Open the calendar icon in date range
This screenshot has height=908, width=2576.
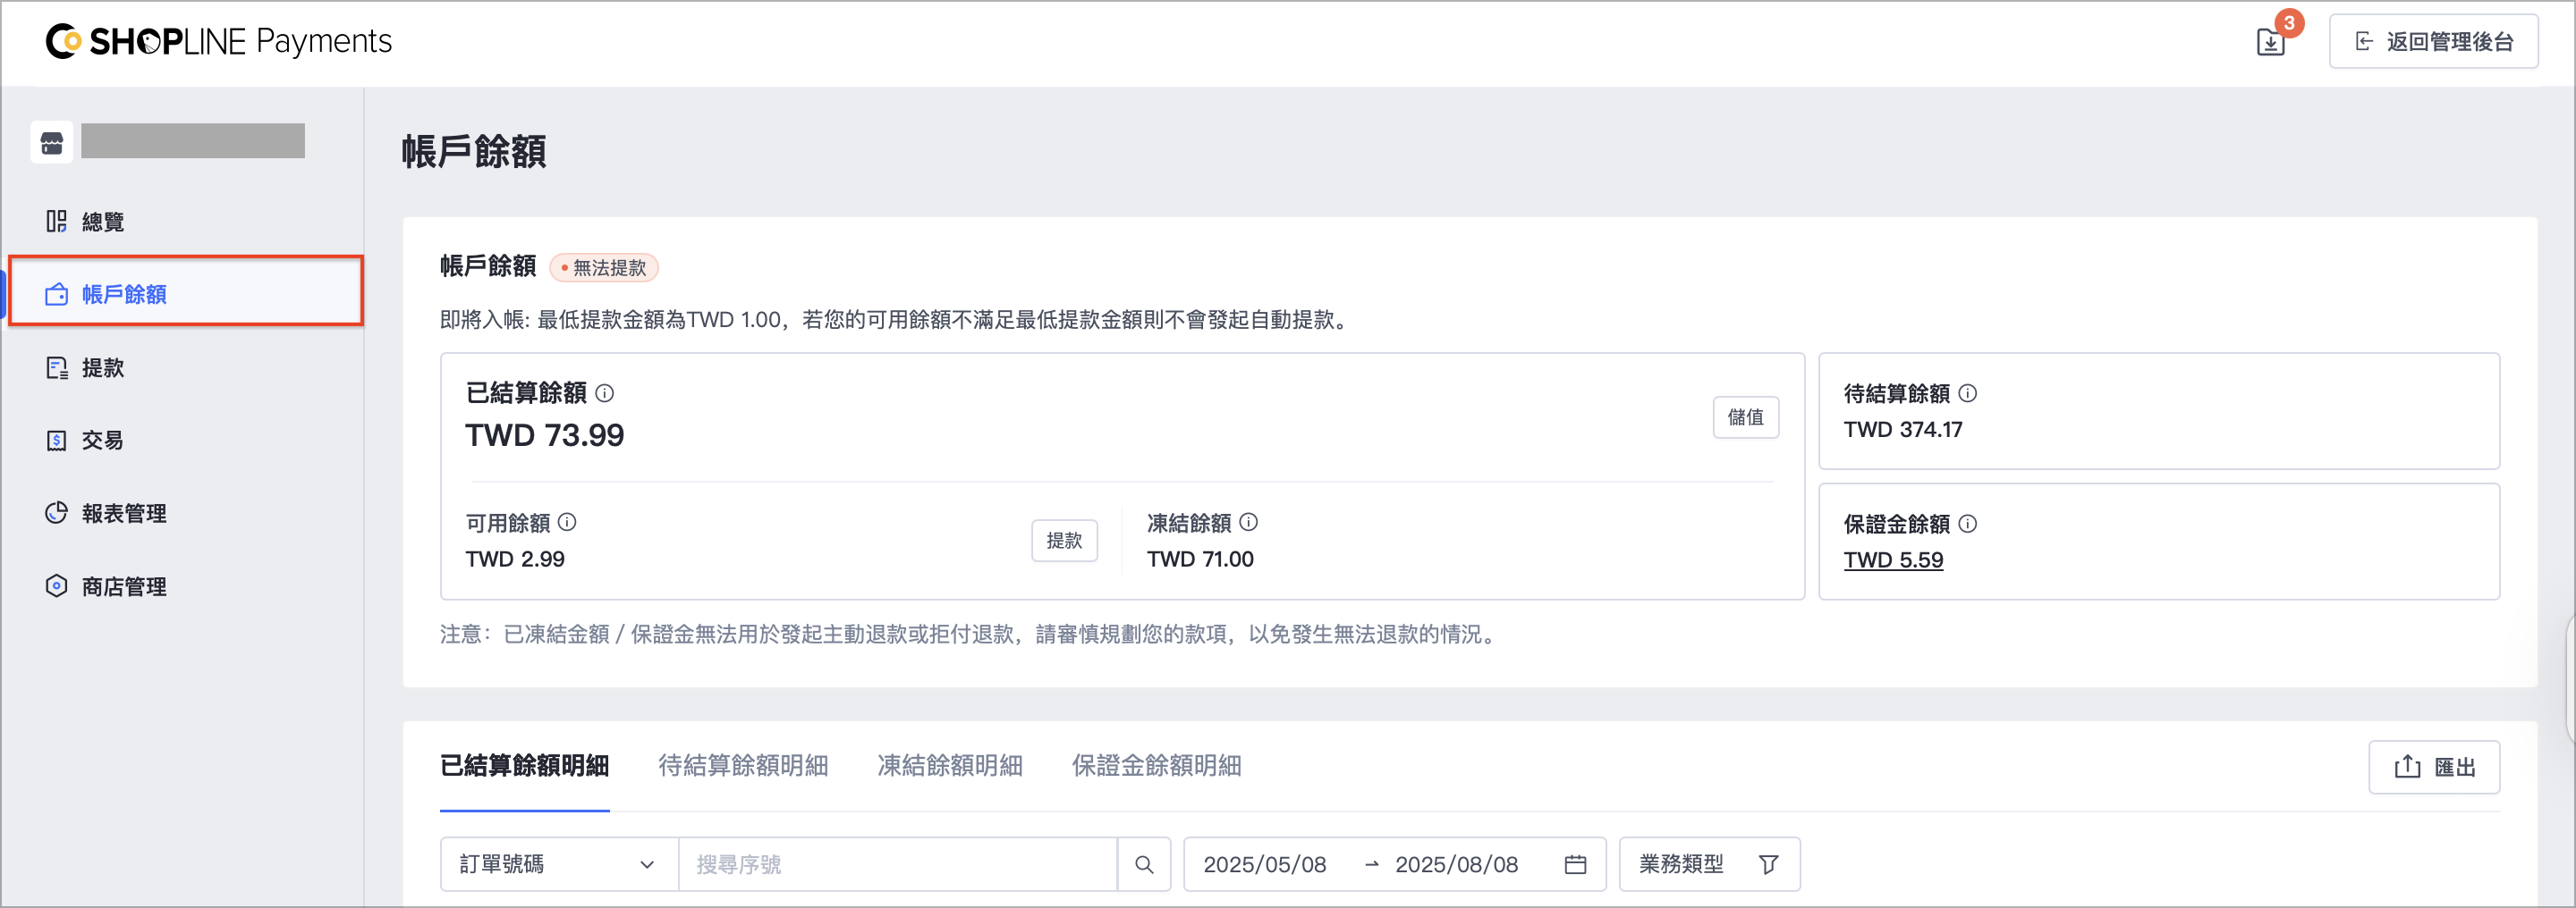pos(1575,865)
